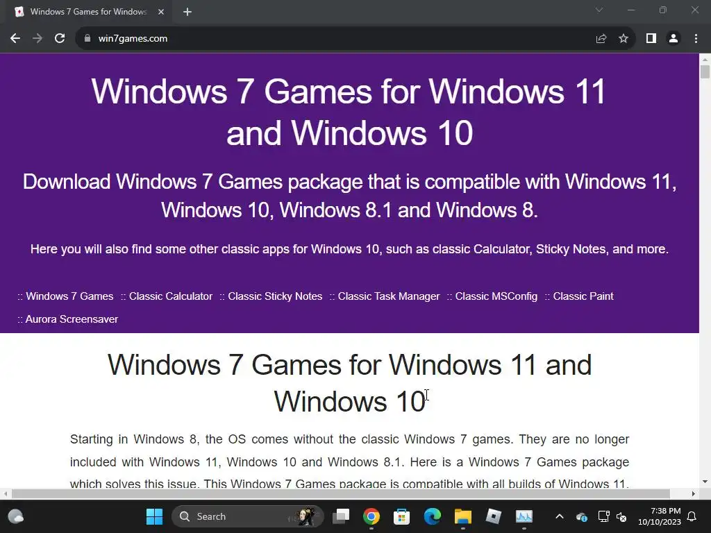Screen dimensions: 711x533
Task: Click the forward navigation arrow
Action: pos(37,39)
